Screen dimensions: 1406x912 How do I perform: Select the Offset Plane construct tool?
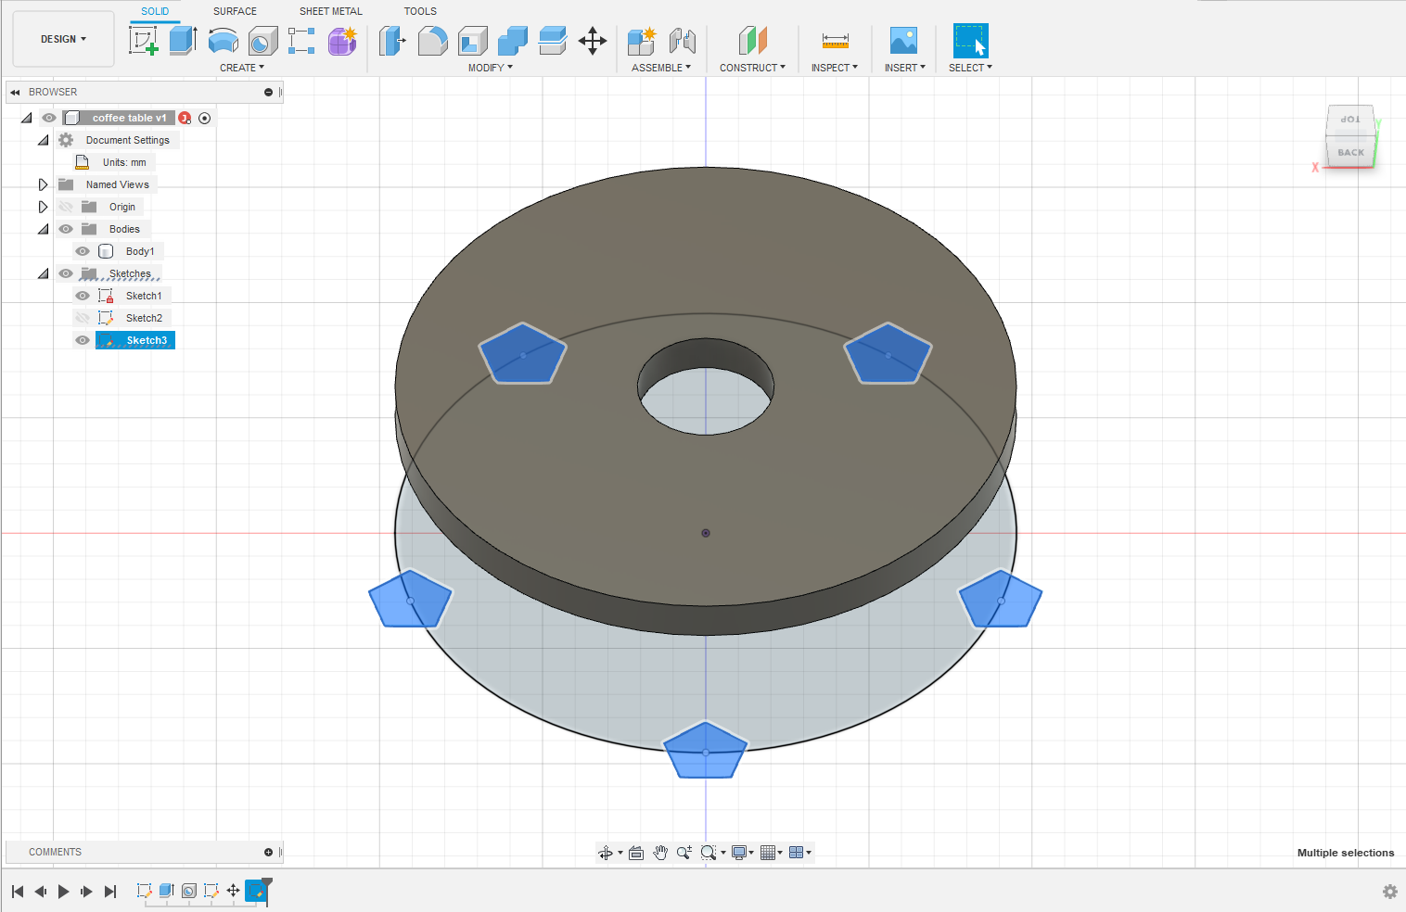(753, 41)
